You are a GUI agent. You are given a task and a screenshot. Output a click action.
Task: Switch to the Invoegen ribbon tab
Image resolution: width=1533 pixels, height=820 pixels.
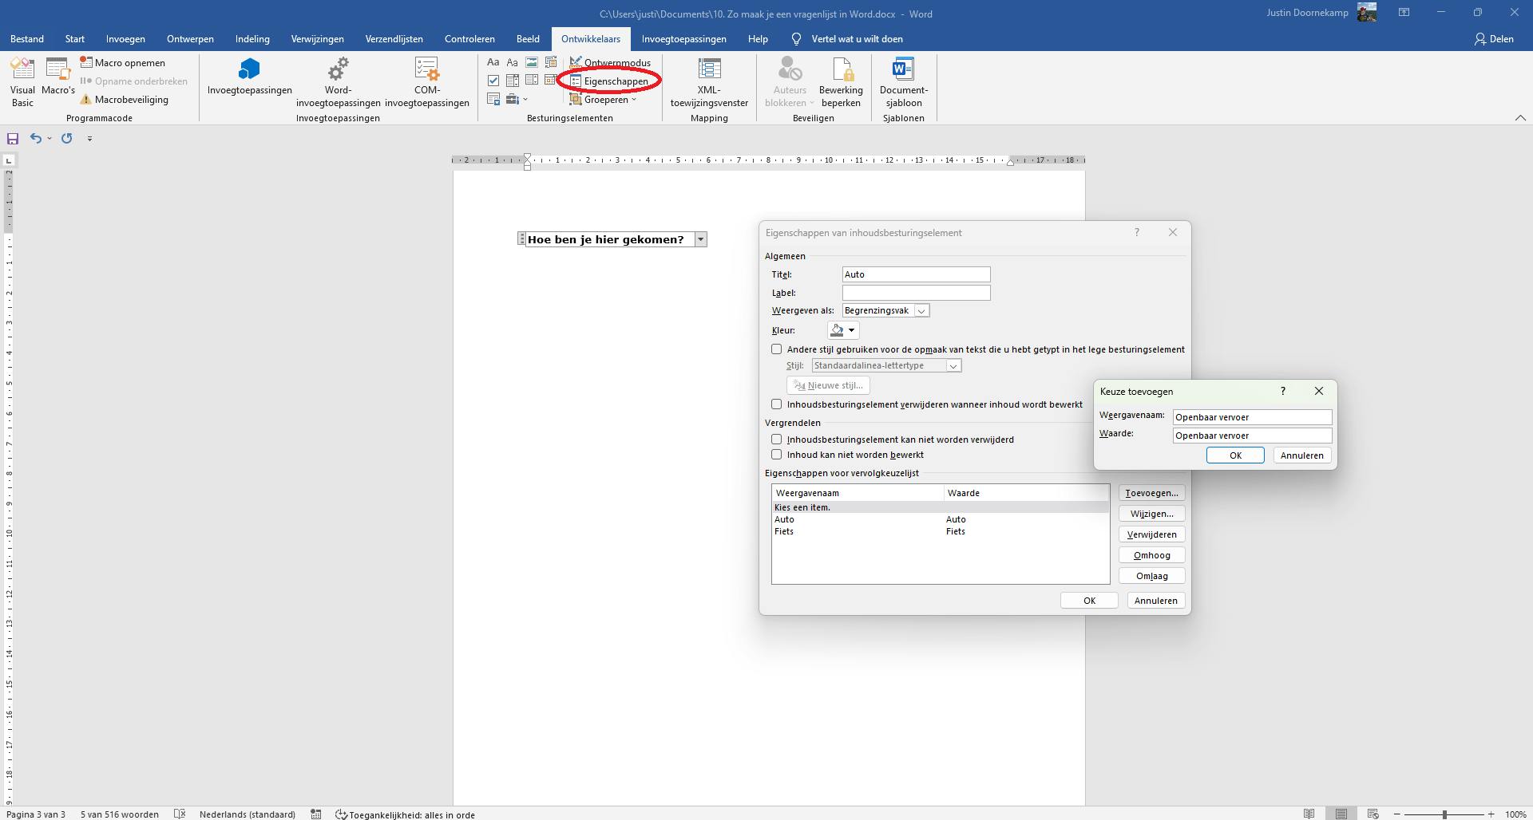click(125, 38)
